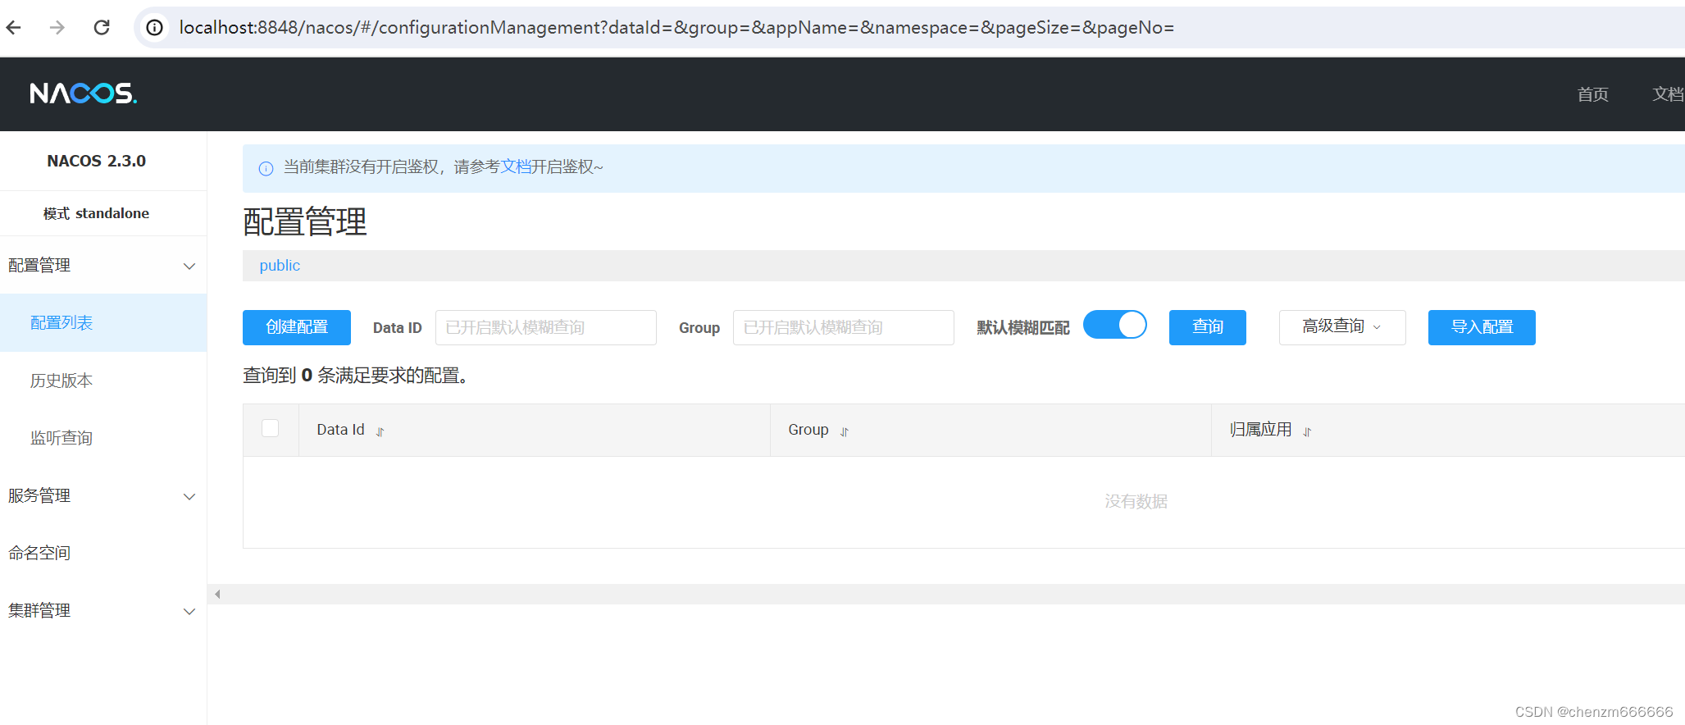
Task: Open 文档 in top navigation
Action: (1669, 94)
